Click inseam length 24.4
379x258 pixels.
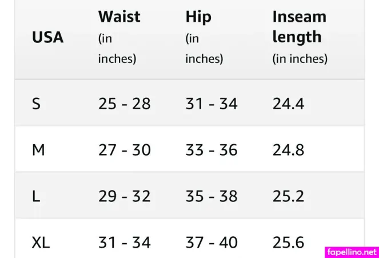pyautogui.click(x=288, y=104)
